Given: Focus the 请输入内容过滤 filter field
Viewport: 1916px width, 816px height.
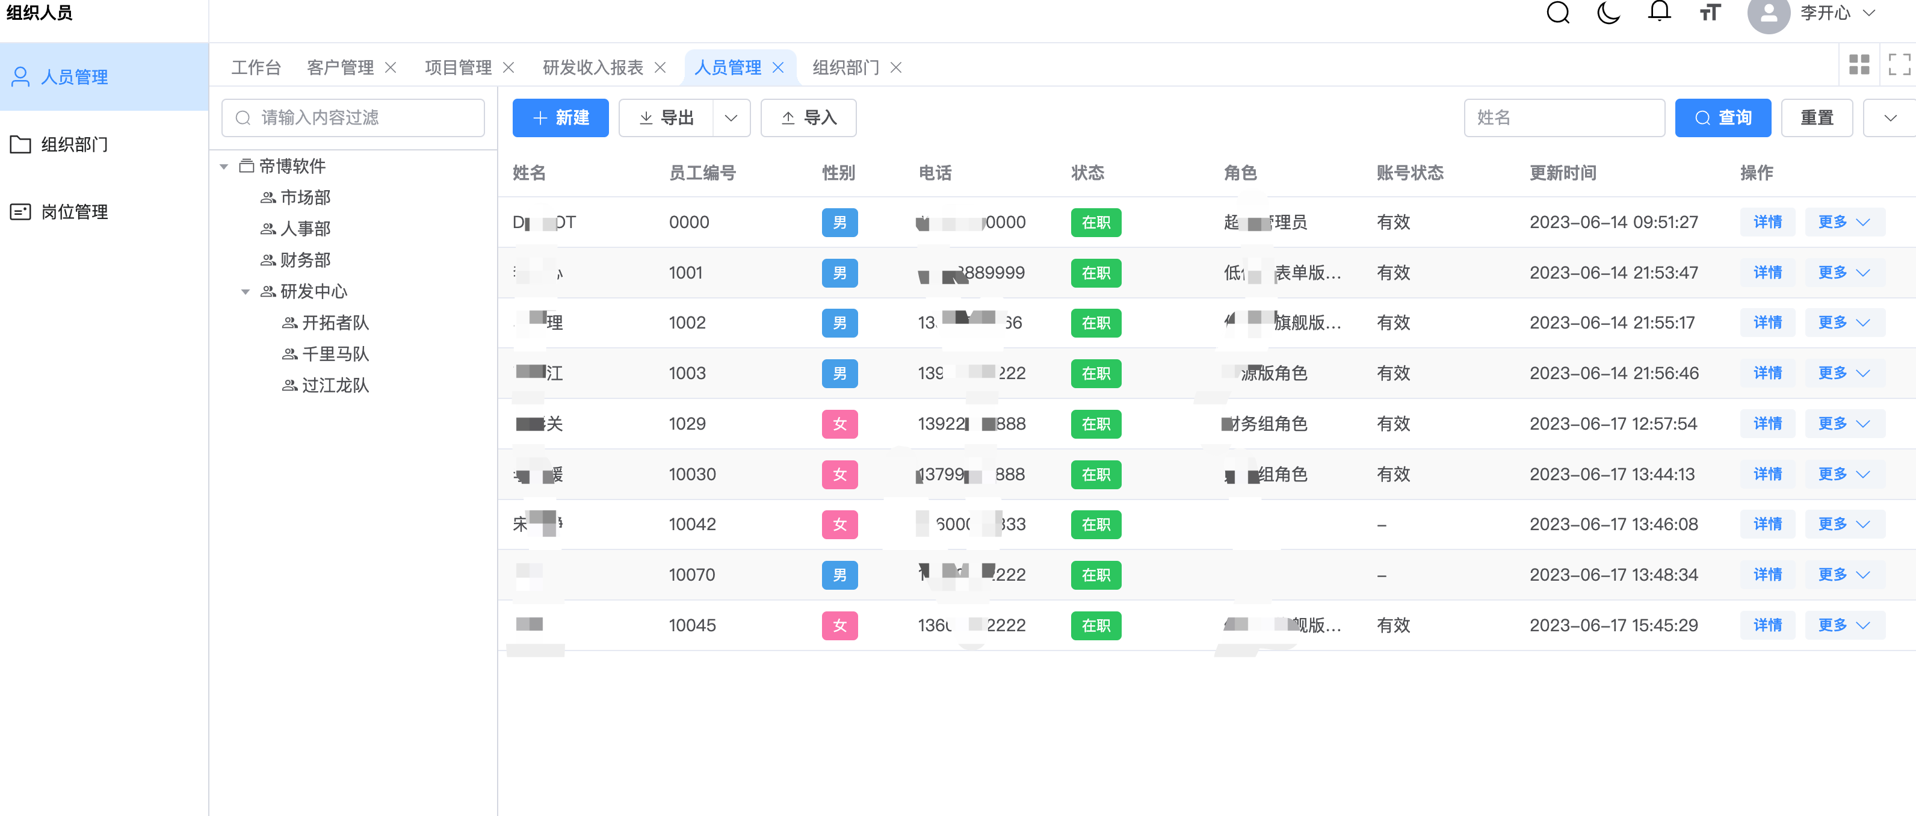Looking at the screenshot, I should point(353,117).
